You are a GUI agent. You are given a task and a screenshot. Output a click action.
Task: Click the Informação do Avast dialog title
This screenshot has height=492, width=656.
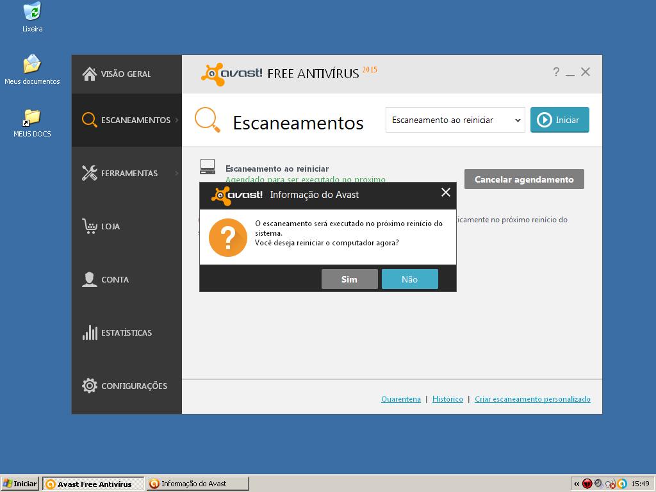[x=314, y=195]
